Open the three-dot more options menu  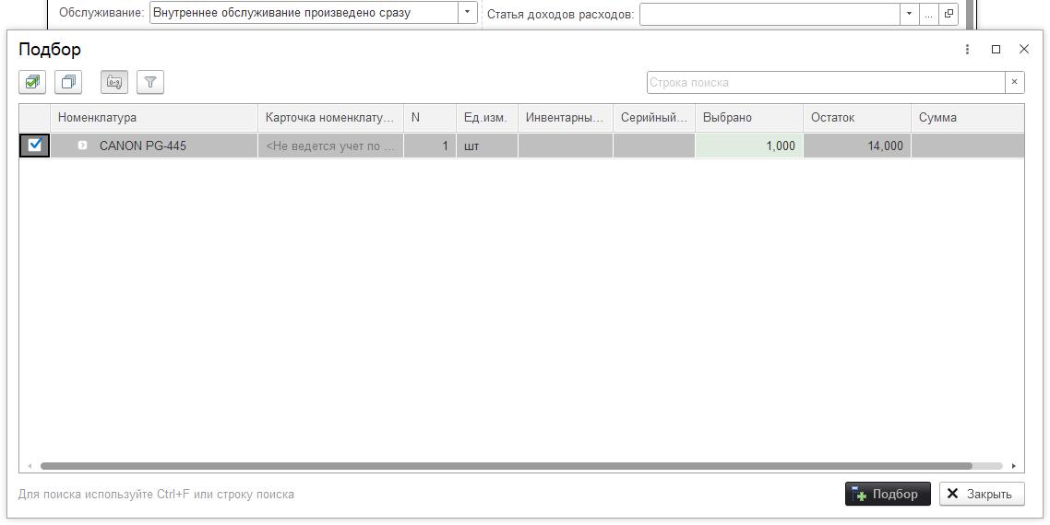tap(967, 49)
